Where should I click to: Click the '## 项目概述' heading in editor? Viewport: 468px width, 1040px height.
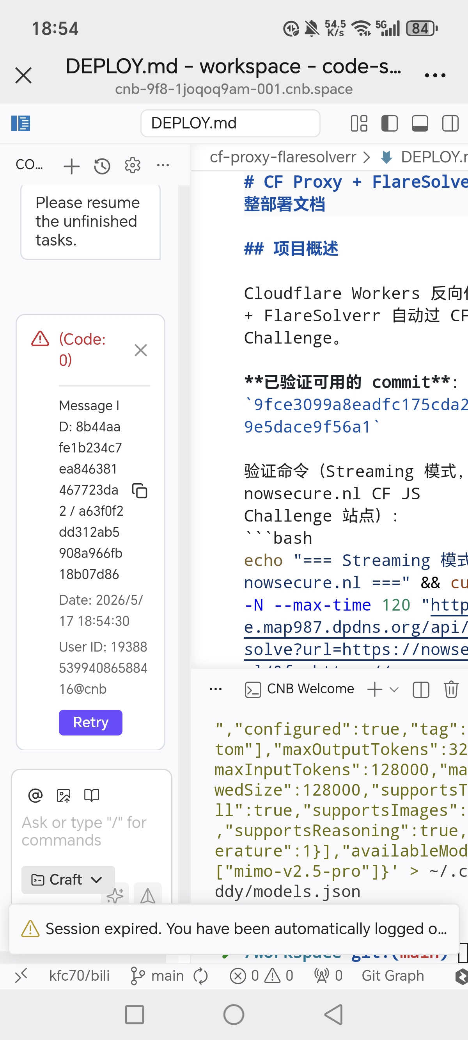click(x=291, y=249)
